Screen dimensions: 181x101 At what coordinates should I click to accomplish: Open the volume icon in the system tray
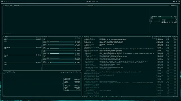176,1
